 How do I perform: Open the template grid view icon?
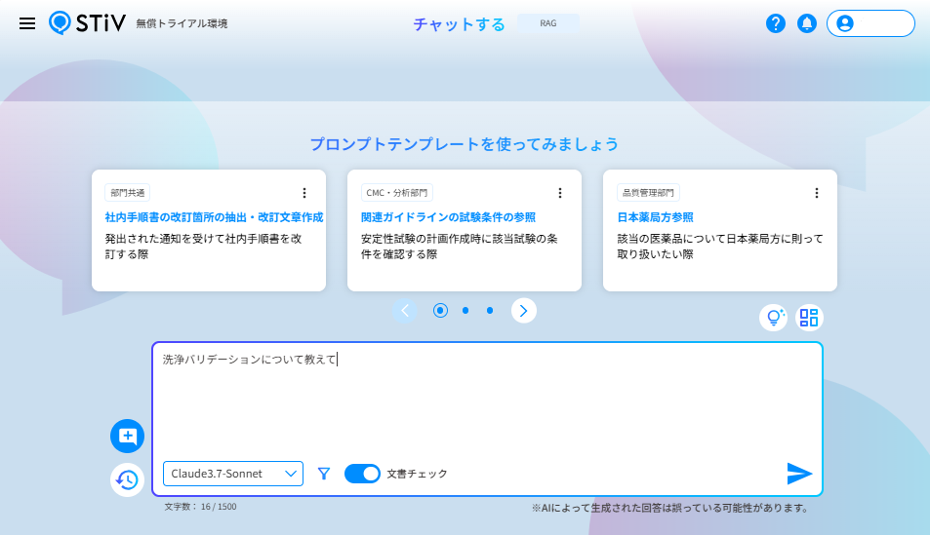[x=809, y=318]
